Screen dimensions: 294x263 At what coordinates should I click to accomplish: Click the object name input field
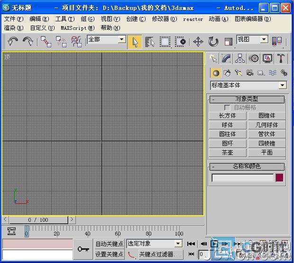pos(242,178)
